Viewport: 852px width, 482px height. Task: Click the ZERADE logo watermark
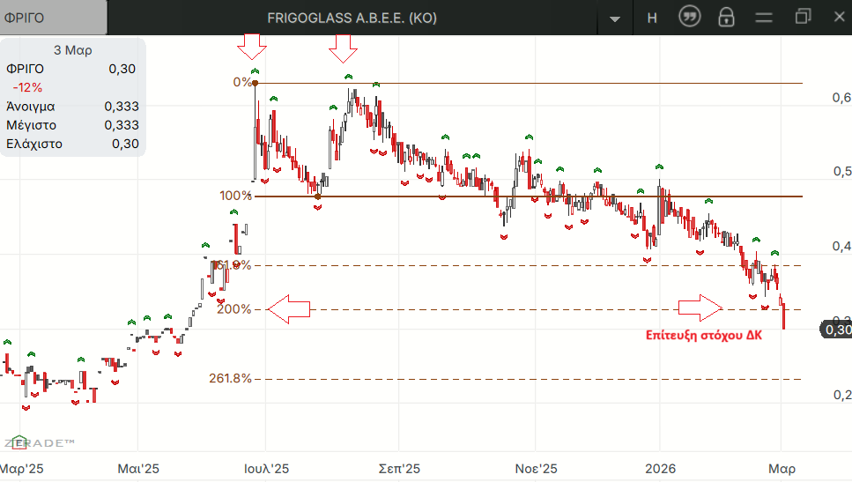click(x=39, y=442)
